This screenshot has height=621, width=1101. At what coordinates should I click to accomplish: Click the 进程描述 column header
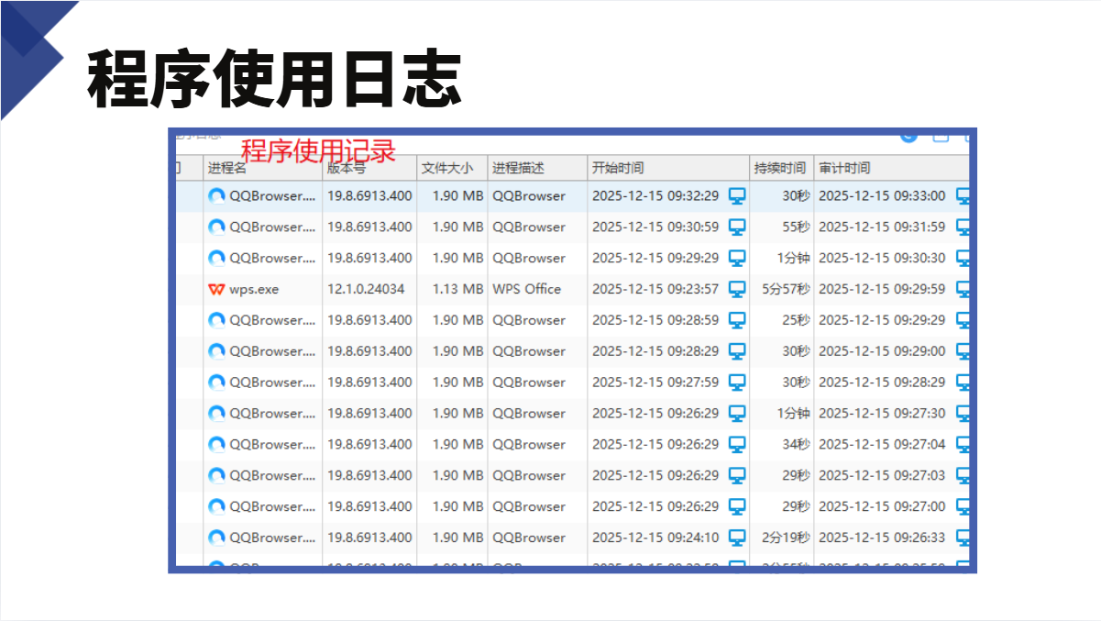(x=518, y=168)
